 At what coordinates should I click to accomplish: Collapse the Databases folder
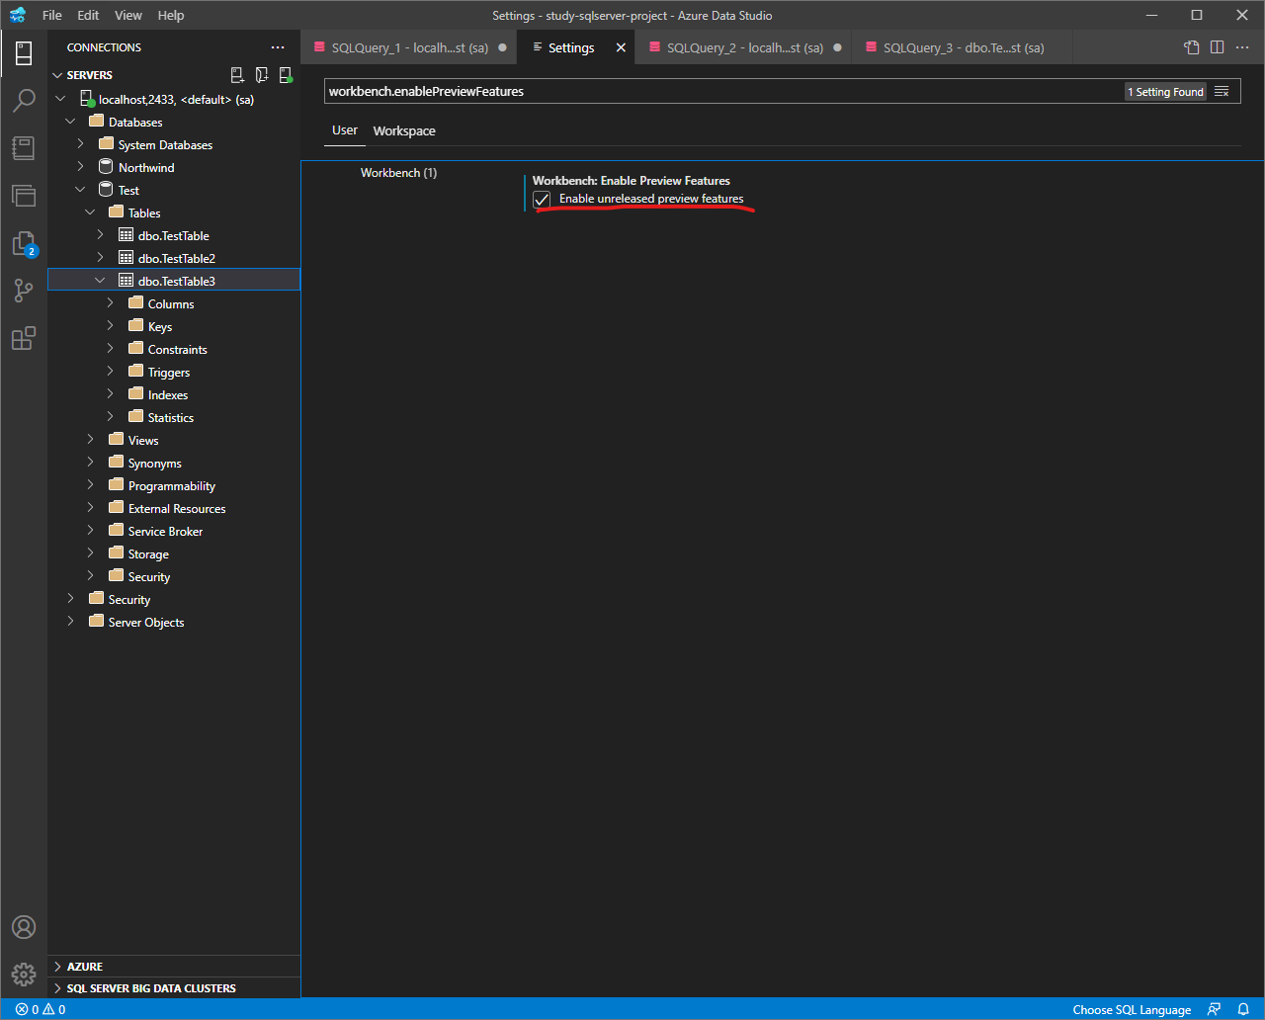pos(70,122)
